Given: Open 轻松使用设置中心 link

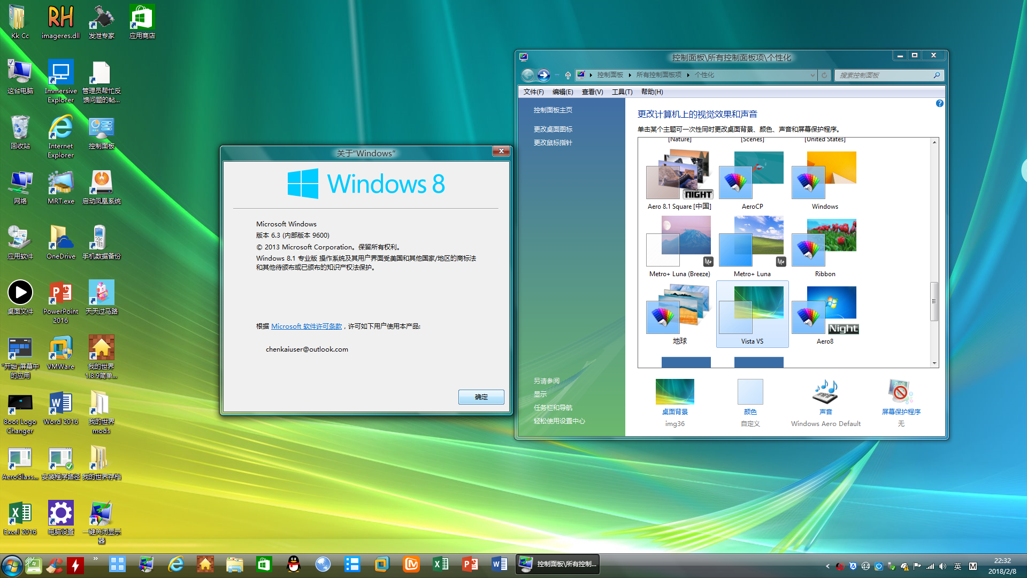Looking at the screenshot, I should (x=559, y=421).
